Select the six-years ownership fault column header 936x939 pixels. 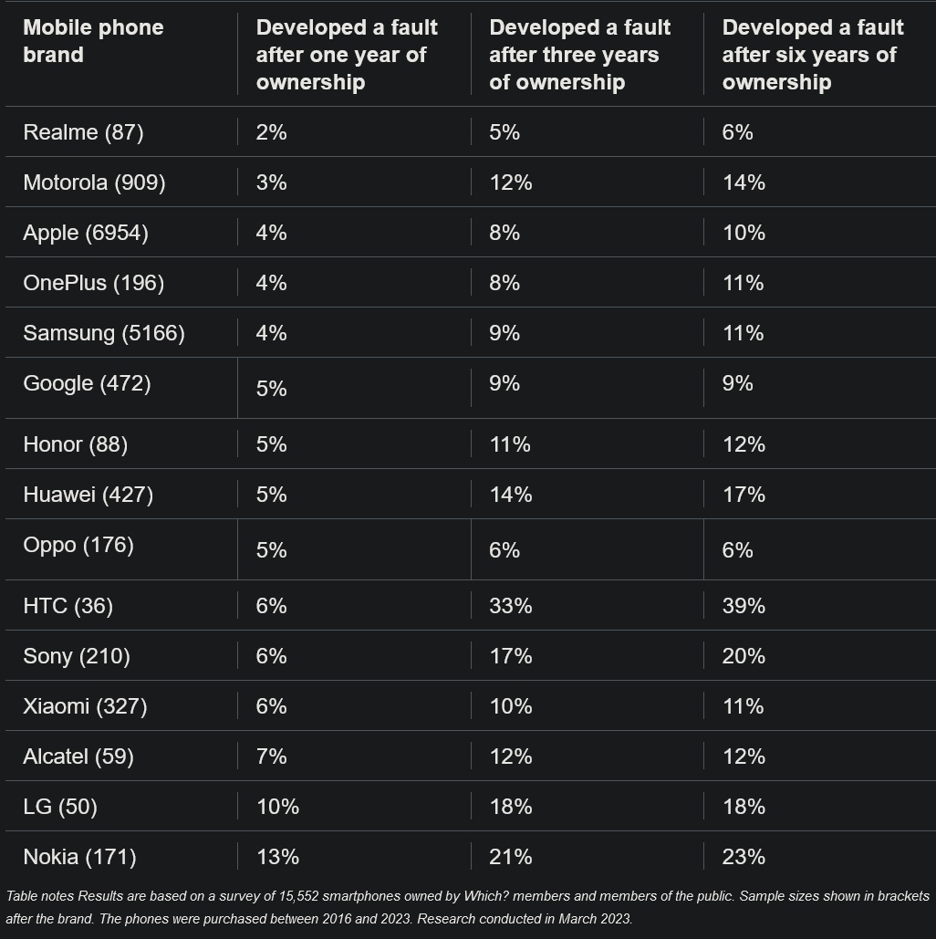pos(812,55)
